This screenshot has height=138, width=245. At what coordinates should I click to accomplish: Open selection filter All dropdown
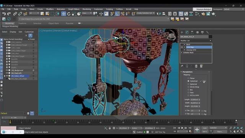(34, 13)
